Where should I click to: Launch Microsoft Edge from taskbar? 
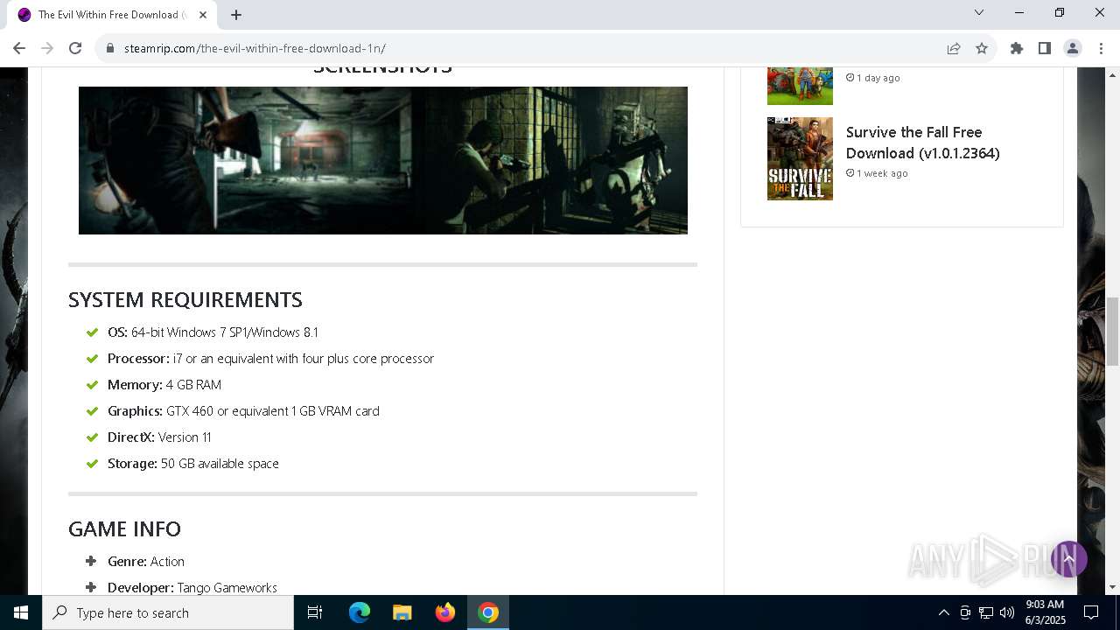(x=360, y=612)
